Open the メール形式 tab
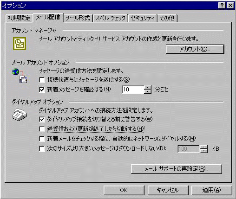Image resolution: width=236 pixels, height=199 pixels. coord(78,18)
